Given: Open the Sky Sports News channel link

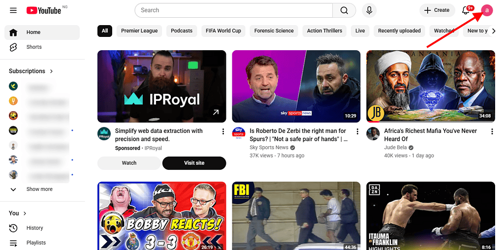Looking at the screenshot, I should pyautogui.click(x=269, y=148).
